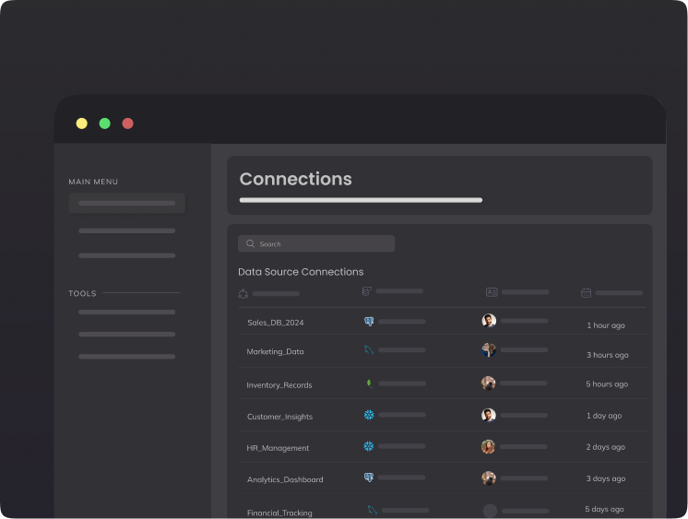Click the calendar icon in table header
The height and width of the screenshot is (519, 688).
coord(586,293)
